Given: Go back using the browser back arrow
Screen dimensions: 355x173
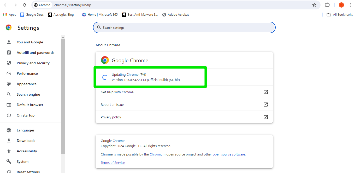Looking at the screenshot, I should pos(6,5).
